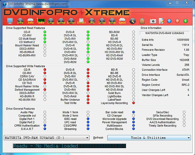Click the BD-ROM read empty indicator

pyautogui.click(x=134, y=32)
